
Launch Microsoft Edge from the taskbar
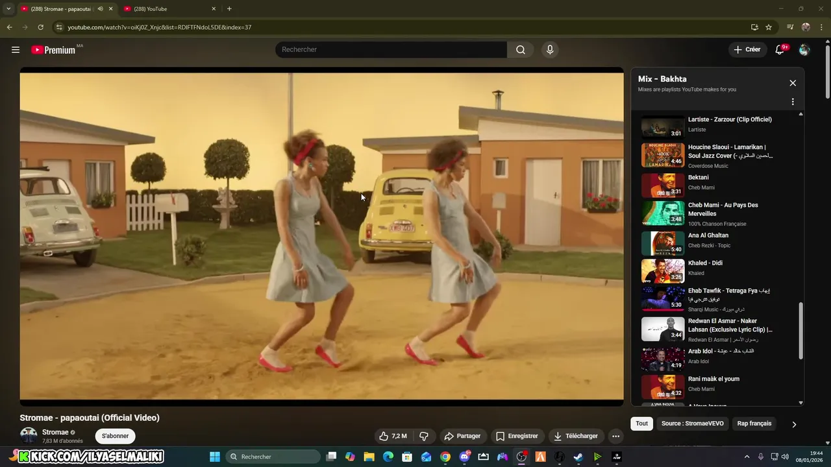point(388,457)
